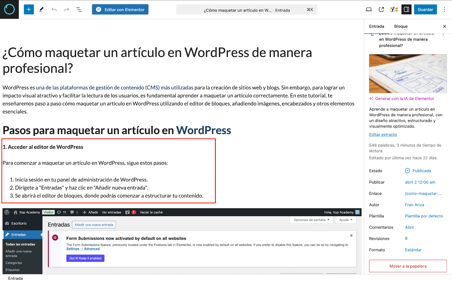452x282 pixels.
Task: Click the 548 palabras reading time text
Action: click(405, 148)
